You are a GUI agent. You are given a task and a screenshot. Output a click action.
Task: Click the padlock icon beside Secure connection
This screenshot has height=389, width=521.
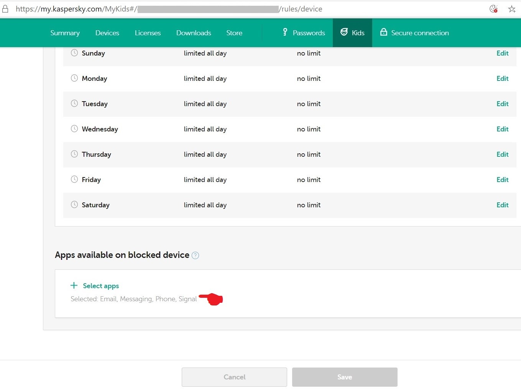pyautogui.click(x=383, y=32)
